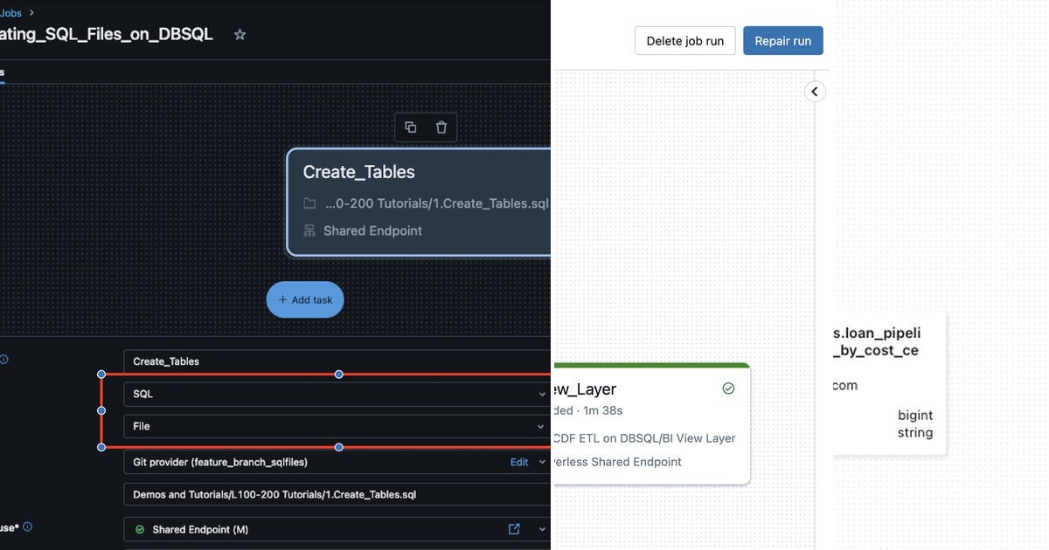Viewport: 1049px width, 550px height.
Task: Navigate to Jobs via the breadcrumb
Action: (10, 12)
